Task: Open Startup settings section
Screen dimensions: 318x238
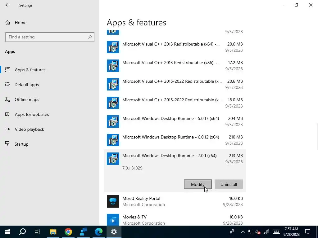Action: (21, 144)
